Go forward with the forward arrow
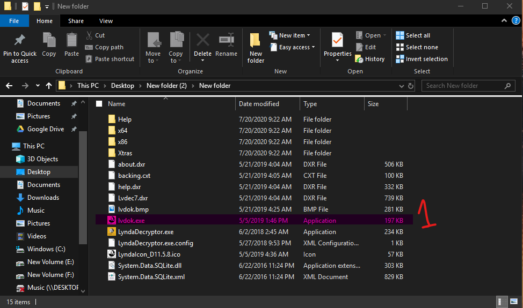Viewport: 523px width, 308px height. coord(25,86)
